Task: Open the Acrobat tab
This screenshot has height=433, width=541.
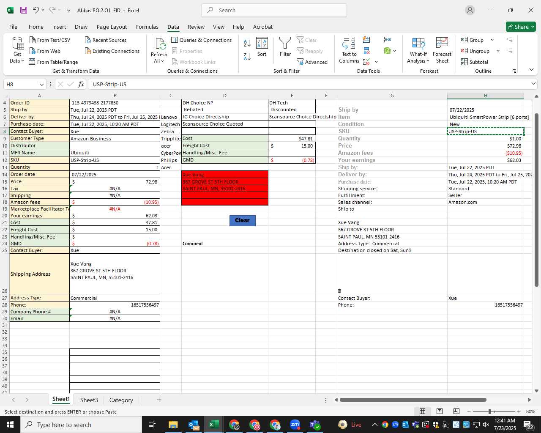Action: click(263, 27)
